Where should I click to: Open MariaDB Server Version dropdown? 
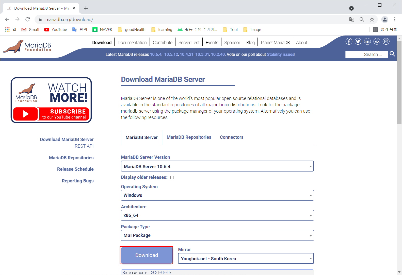(217, 166)
